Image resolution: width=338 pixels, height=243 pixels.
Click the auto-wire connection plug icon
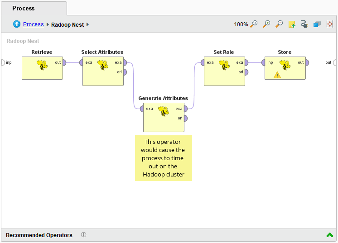pyautogui.click(x=304, y=24)
